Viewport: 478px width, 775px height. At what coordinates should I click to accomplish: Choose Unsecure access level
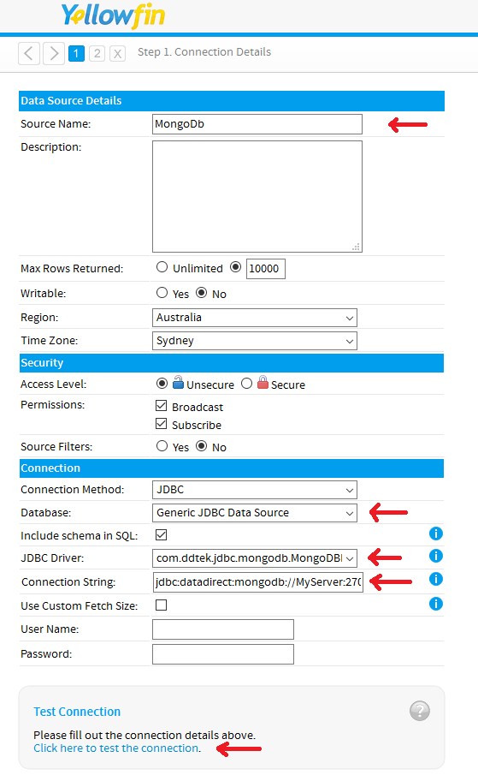pyautogui.click(x=162, y=383)
